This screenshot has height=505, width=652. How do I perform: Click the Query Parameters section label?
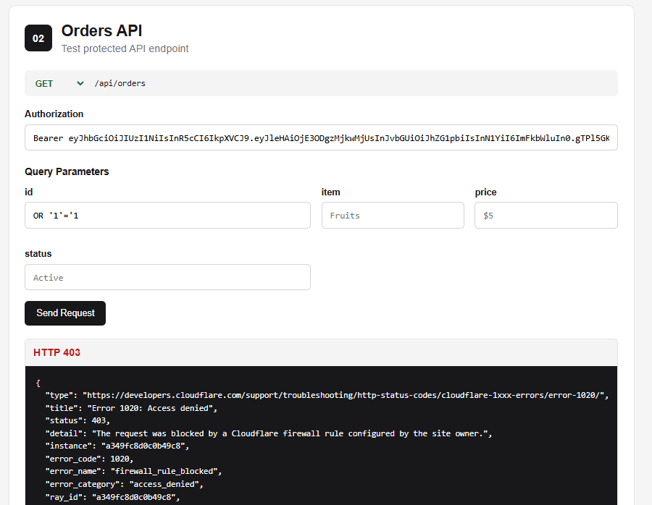click(x=67, y=171)
